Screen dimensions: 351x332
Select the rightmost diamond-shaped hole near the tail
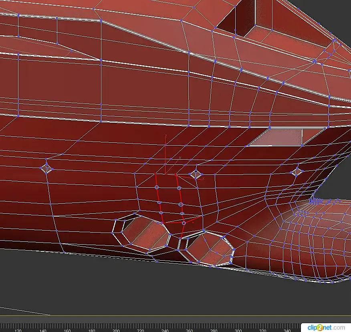pyautogui.click(x=297, y=172)
